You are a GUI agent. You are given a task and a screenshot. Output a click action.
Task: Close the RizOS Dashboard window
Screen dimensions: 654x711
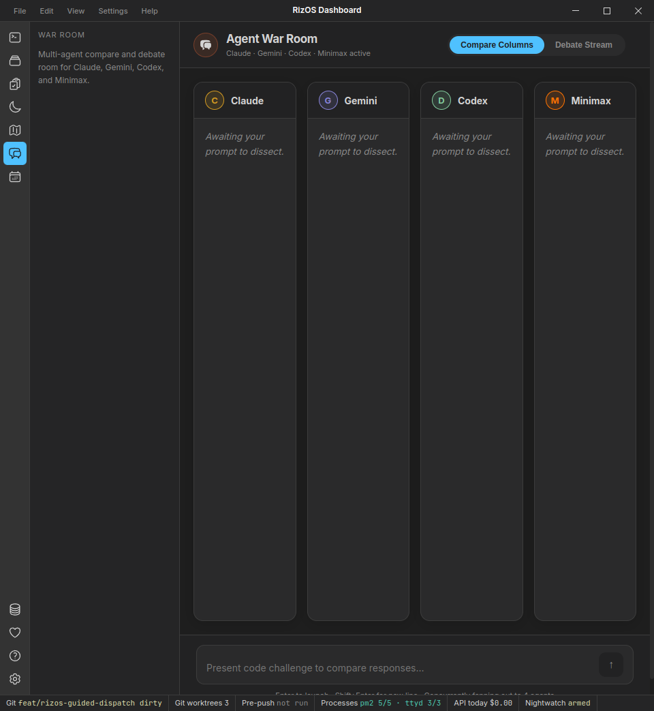pos(638,10)
